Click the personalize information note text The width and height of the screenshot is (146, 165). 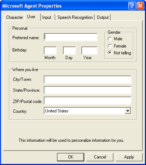[71, 140]
